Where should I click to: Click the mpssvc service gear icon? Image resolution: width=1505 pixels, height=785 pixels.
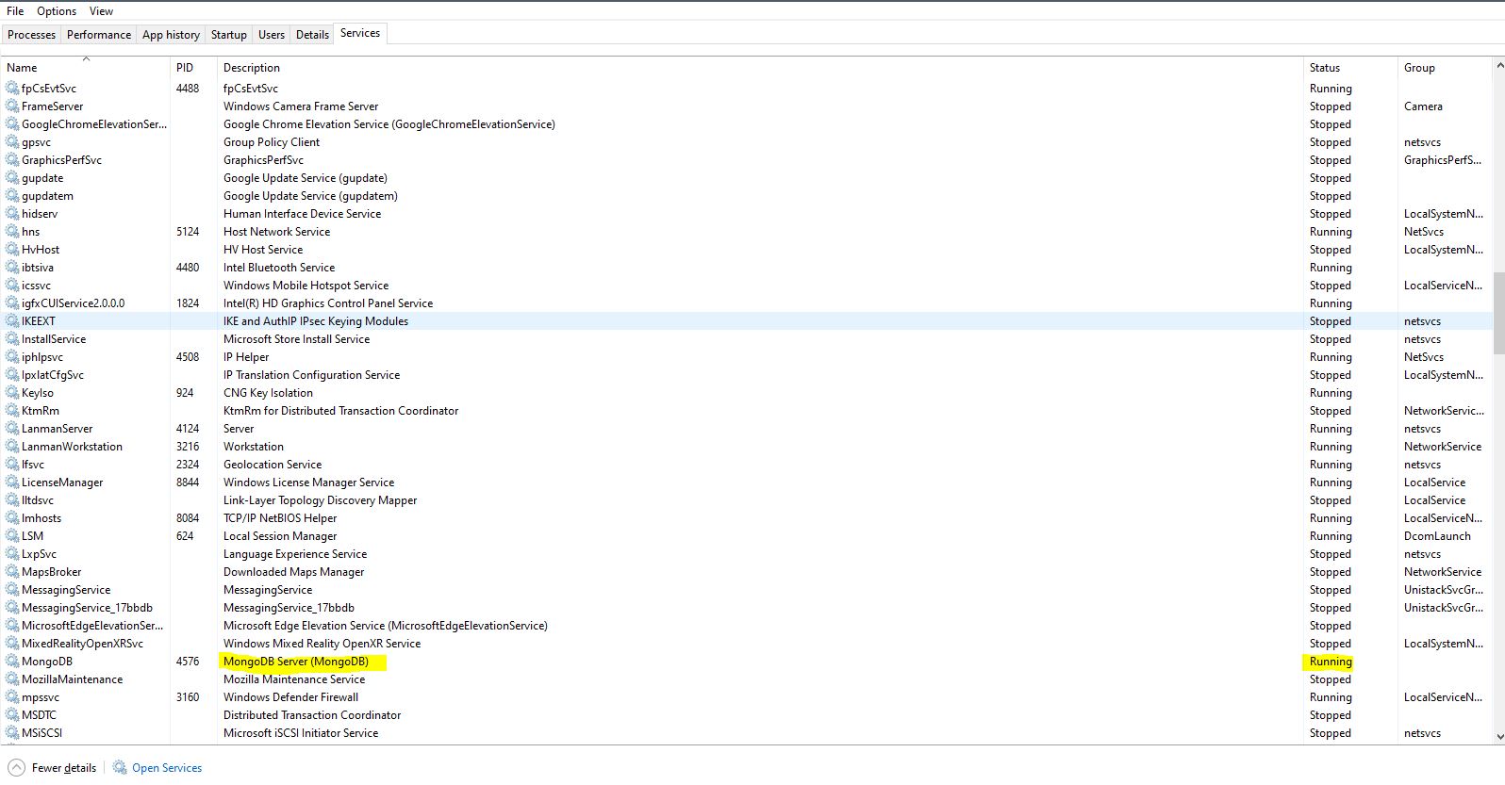coord(12,697)
